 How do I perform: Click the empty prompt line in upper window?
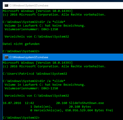(x=21, y=51)
